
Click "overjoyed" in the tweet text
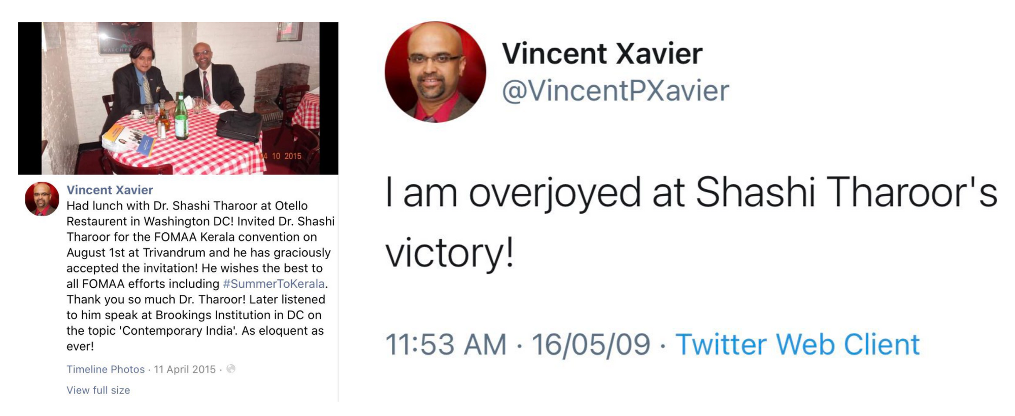tap(554, 192)
